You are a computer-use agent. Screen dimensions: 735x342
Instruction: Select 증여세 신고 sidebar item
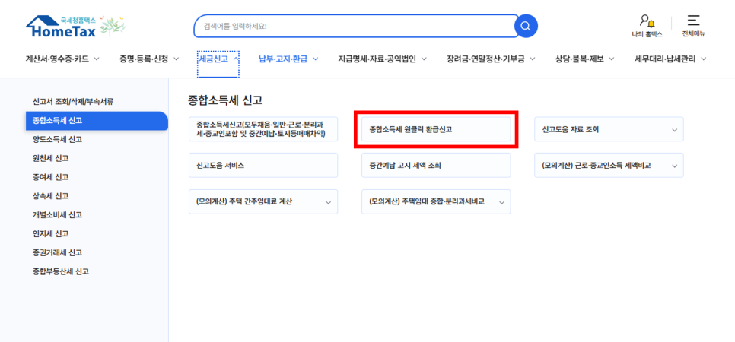[51, 177]
